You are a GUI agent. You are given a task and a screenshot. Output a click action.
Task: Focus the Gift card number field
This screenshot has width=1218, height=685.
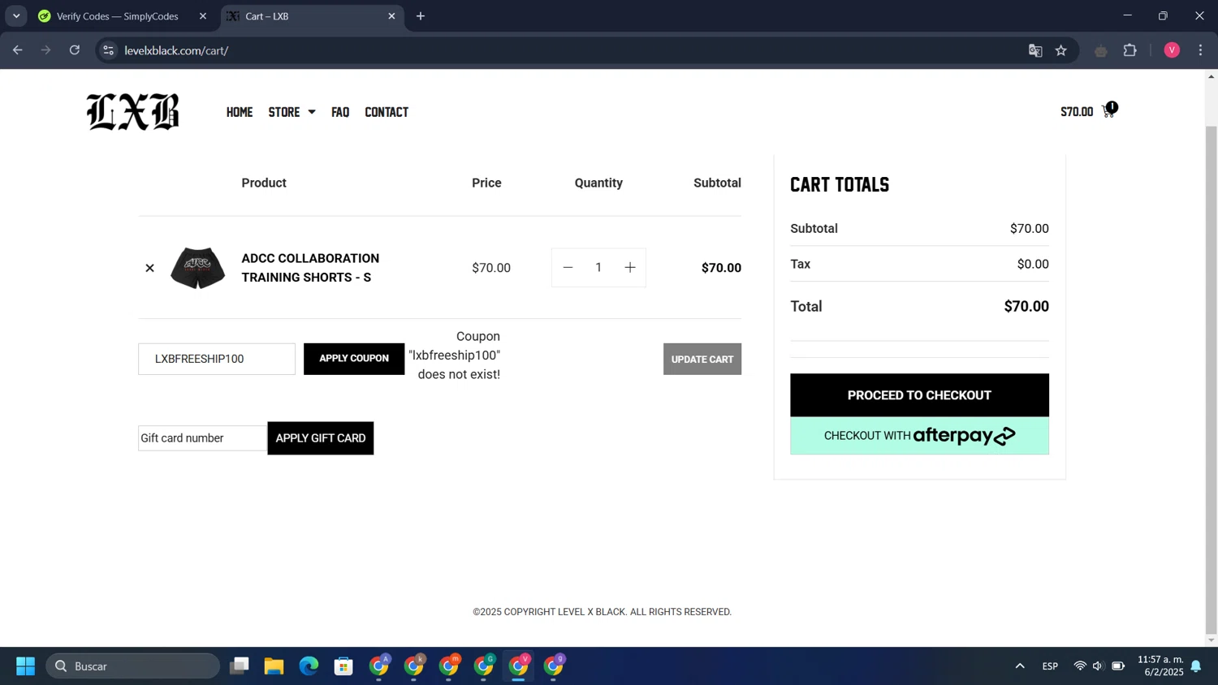tap(202, 438)
